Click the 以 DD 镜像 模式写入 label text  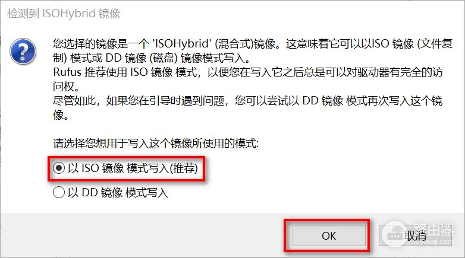tap(118, 192)
